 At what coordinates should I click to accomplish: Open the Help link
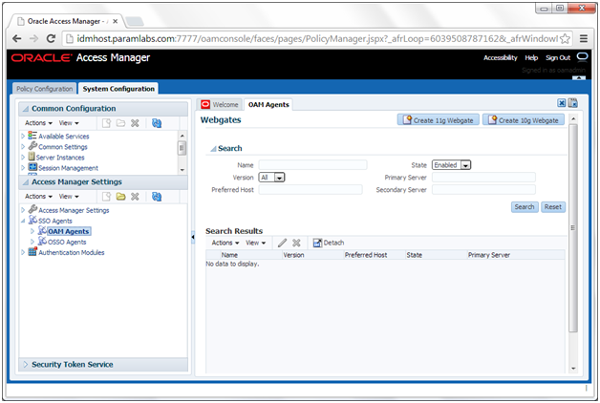pos(531,57)
